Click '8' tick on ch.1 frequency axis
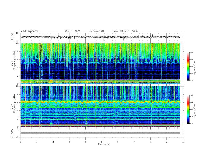 [x=18, y=51]
